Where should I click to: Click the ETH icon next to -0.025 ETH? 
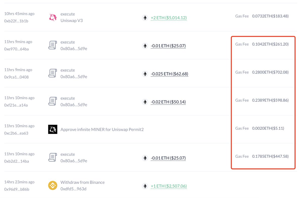pos(145,74)
